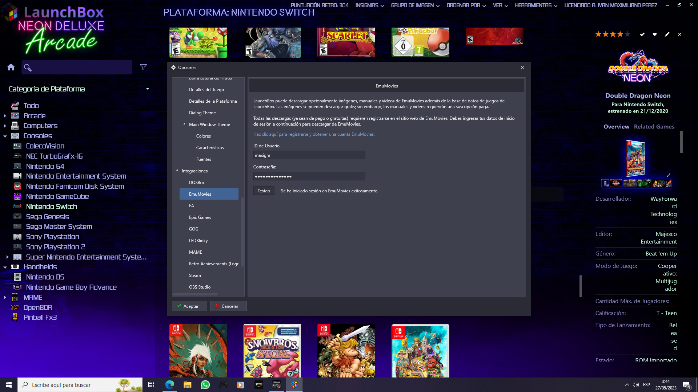
Task: Click the Todo platform icon
Action: (15, 106)
